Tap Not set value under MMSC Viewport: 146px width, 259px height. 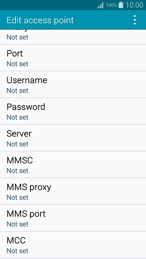click(17, 171)
